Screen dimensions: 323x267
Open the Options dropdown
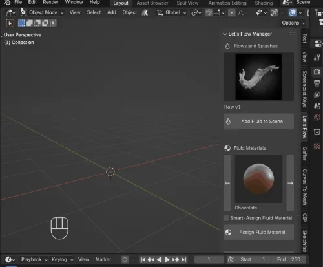click(x=293, y=23)
